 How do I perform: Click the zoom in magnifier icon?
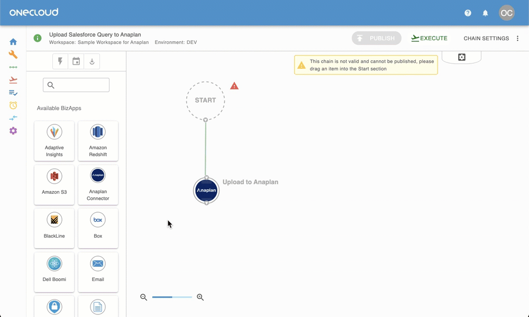(x=200, y=297)
